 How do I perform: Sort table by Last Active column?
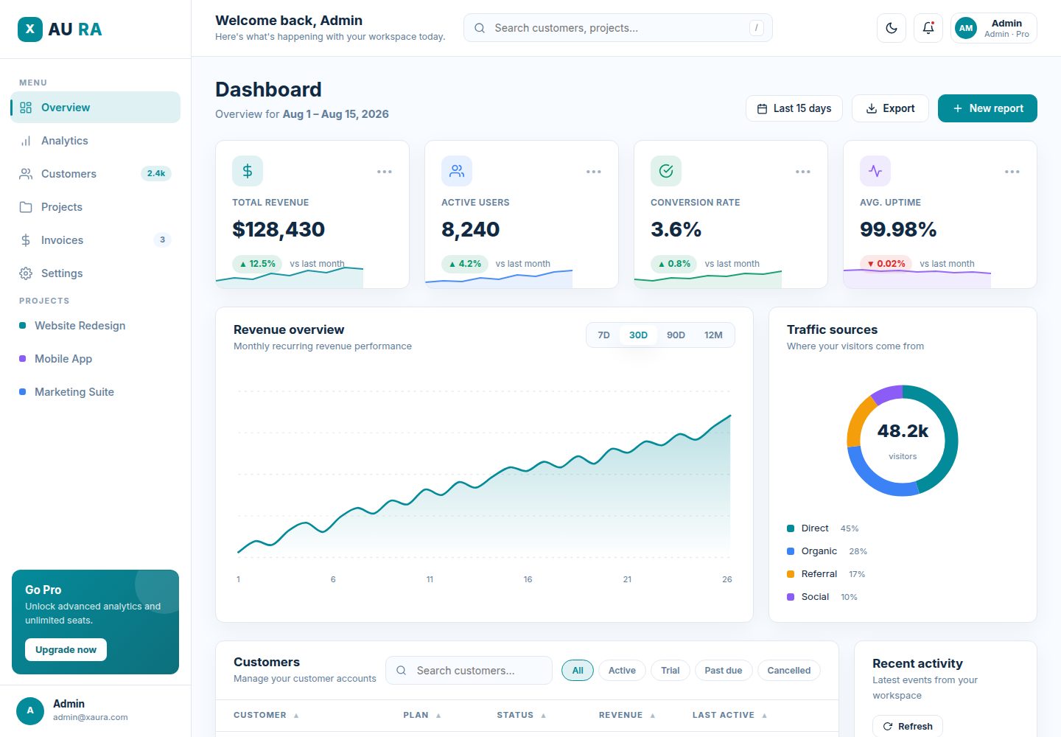pos(729,715)
